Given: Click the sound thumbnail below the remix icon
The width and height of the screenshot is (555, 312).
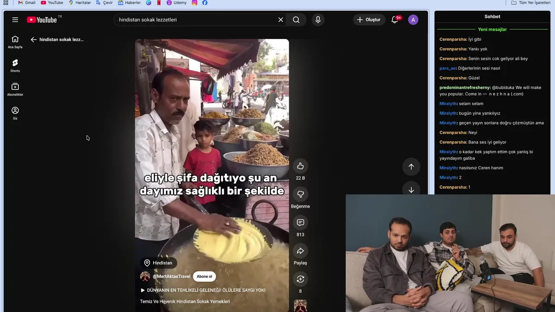Looking at the screenshot, I should tap(300, 305).
